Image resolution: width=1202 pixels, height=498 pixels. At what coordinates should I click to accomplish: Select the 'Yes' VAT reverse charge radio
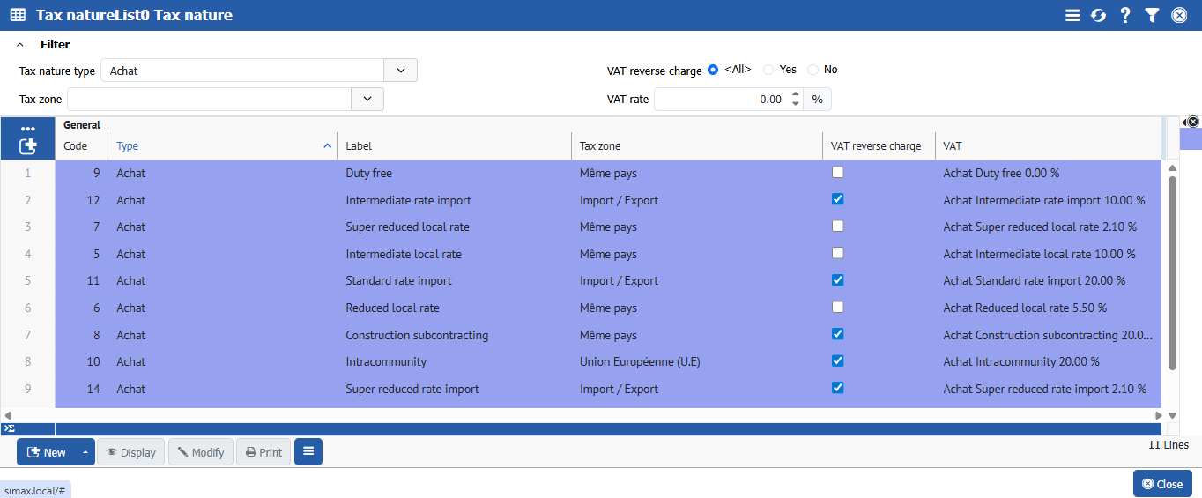tap(768, 70)
